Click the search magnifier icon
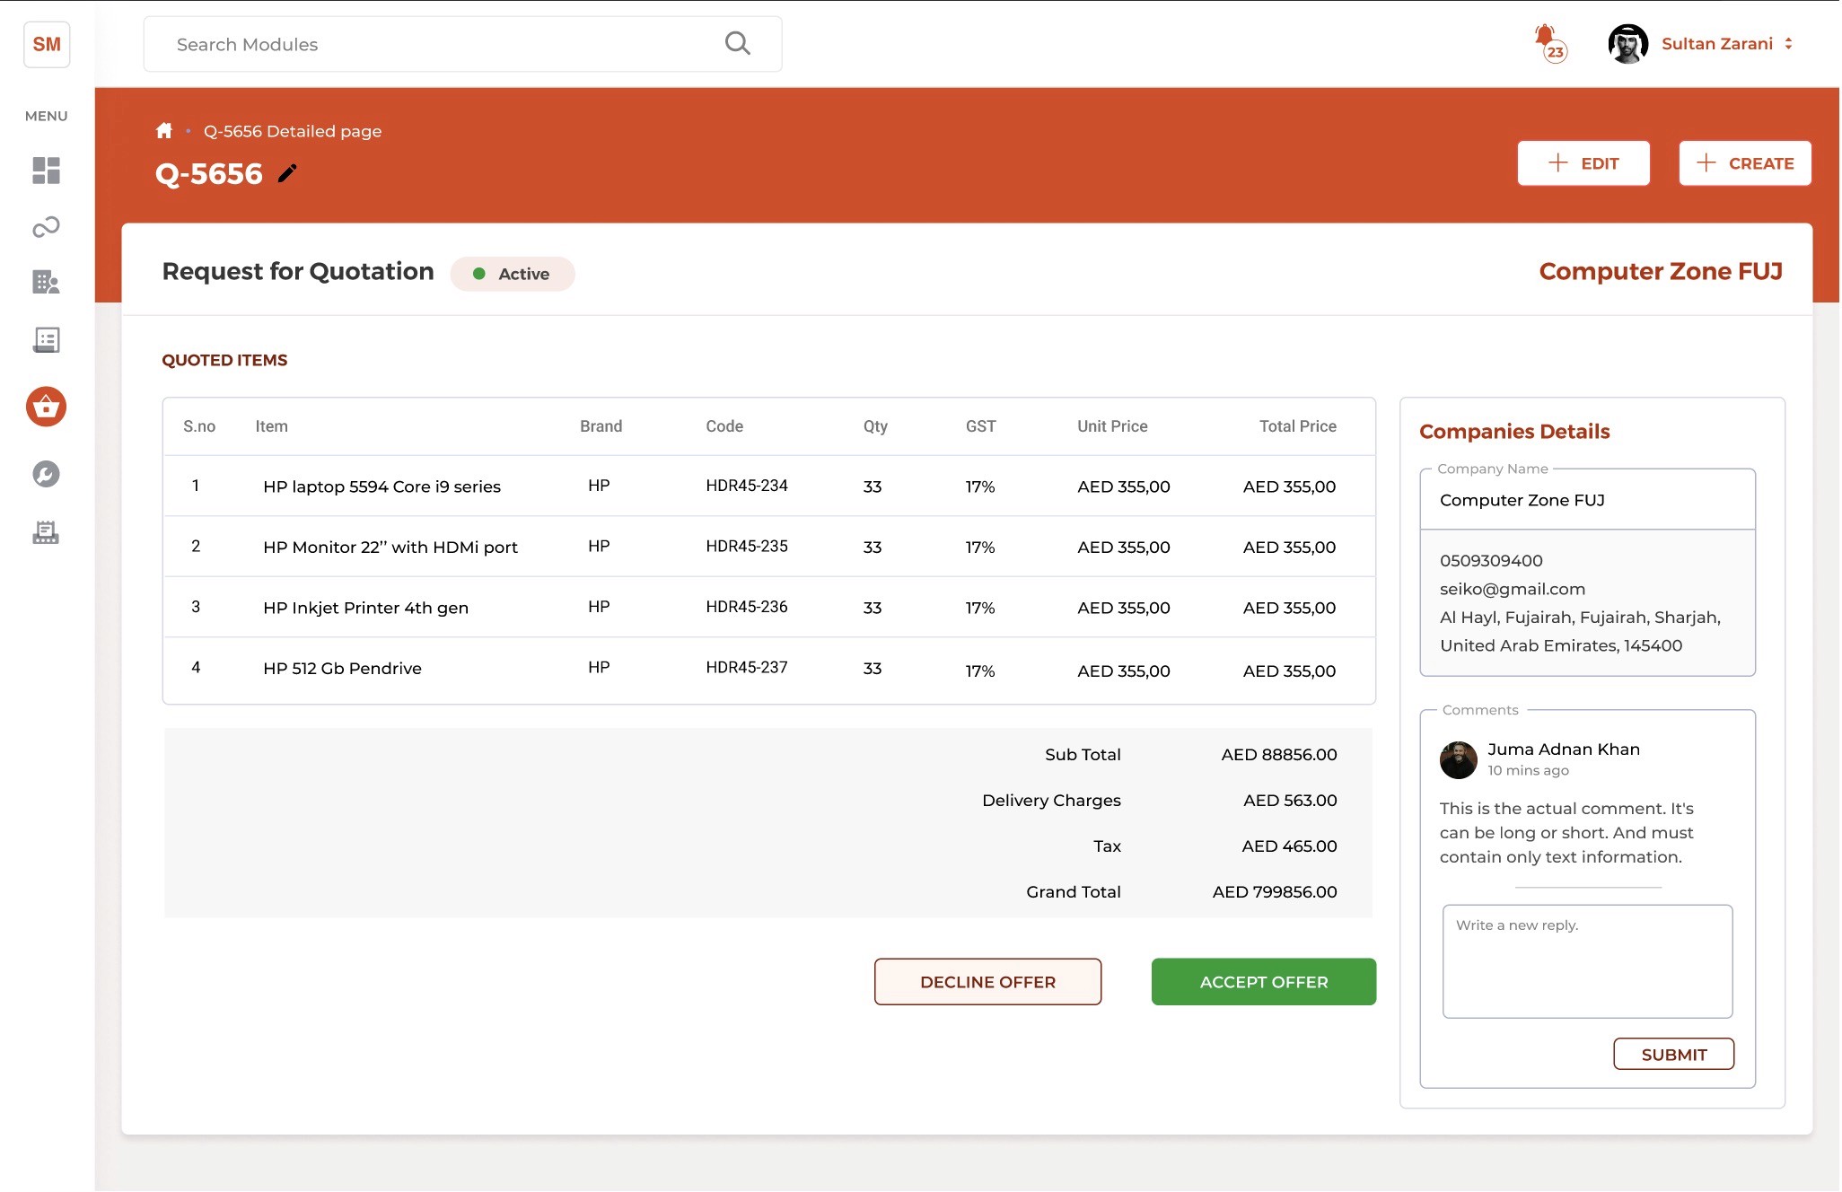 [x=737, y=43]
